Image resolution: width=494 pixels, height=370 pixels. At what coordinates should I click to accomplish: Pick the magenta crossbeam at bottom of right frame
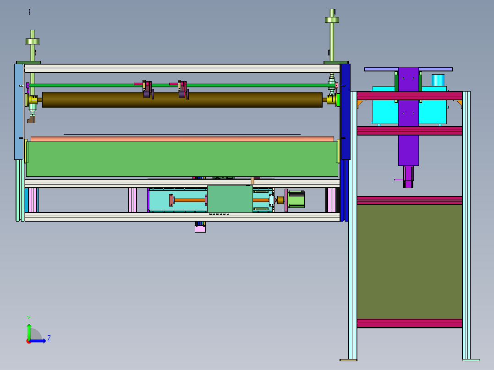pos(409,323)
